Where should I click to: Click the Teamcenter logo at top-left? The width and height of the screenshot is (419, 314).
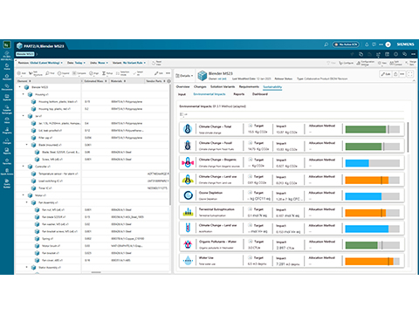tap(7, 44)
